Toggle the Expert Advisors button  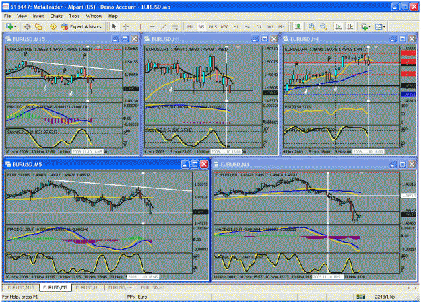(82, 26)
